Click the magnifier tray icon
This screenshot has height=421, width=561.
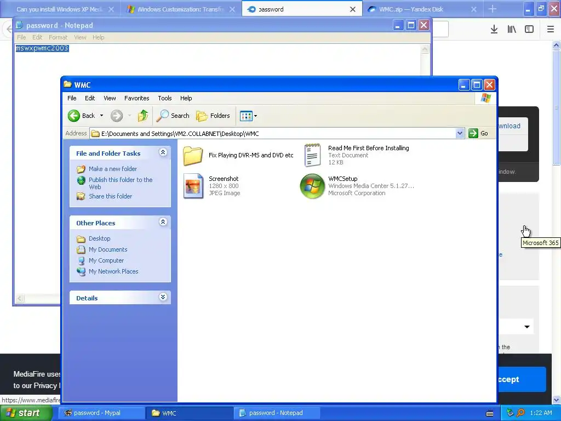coord(521,413)
